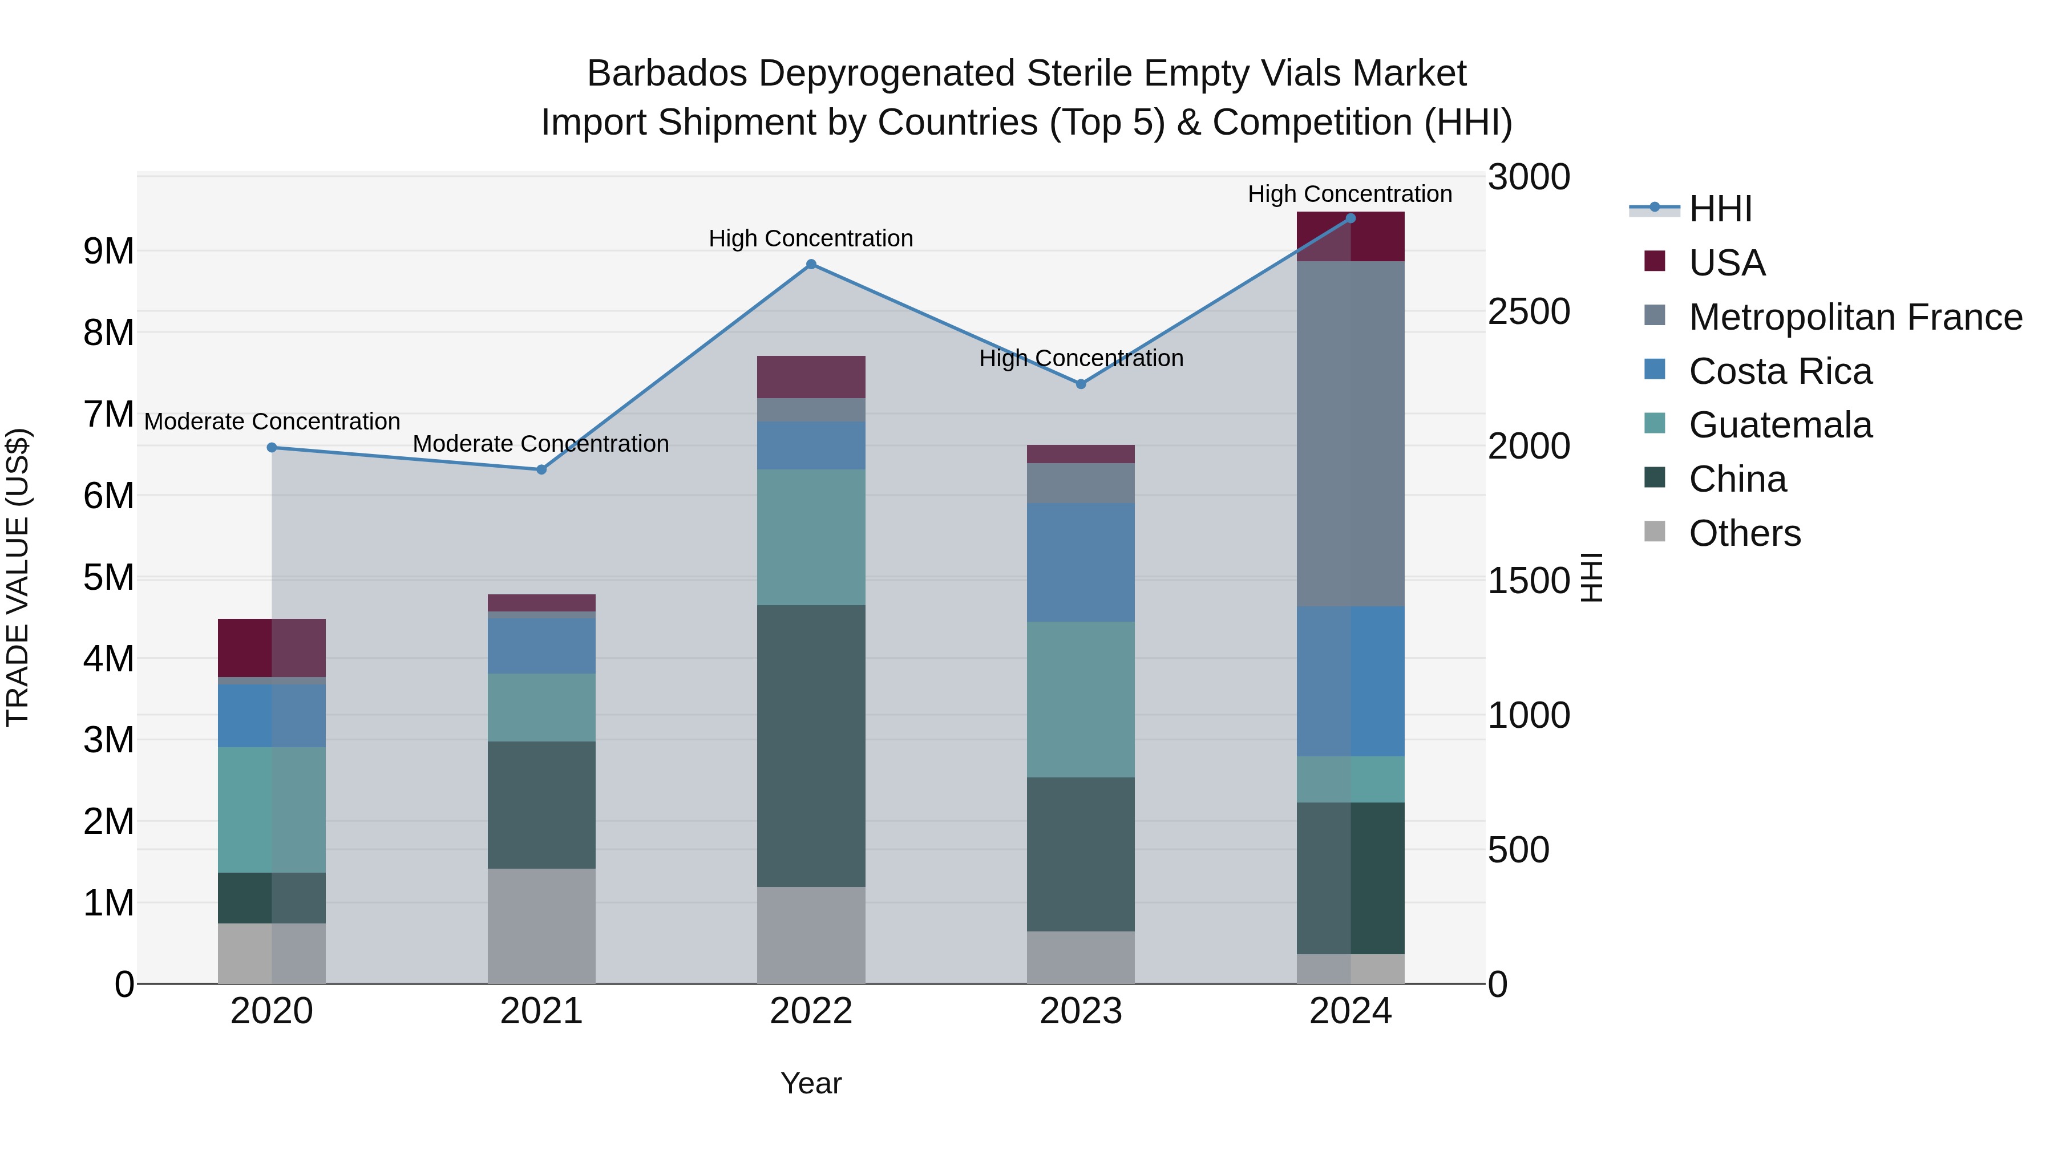Click the 2024 USA bar segment
Image resolution: width=2054 pixels, height=1155 pixels.
tap(1351, 237)
